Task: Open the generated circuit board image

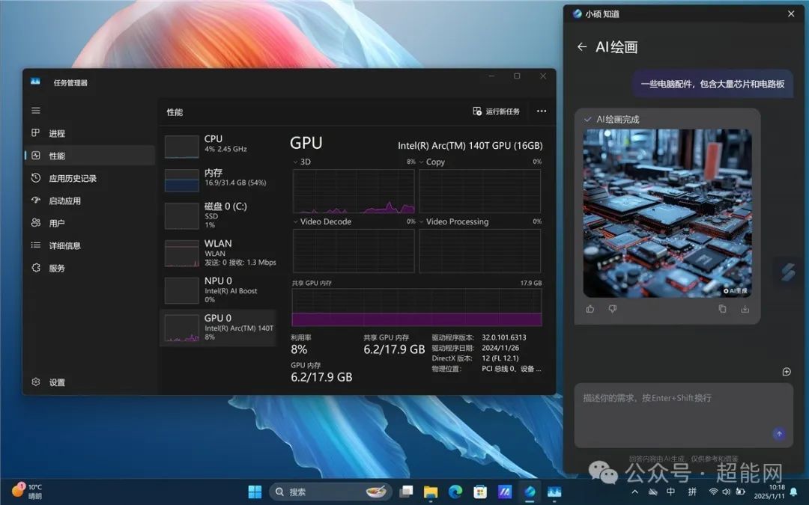Action: tap(667, 212)
